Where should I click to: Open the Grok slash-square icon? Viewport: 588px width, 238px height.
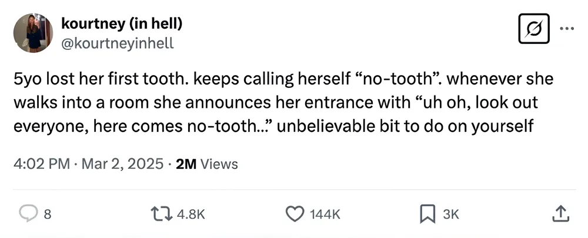(x=533, y=29)
